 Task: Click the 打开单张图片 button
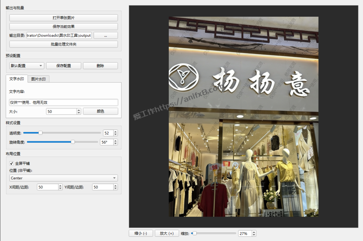63,18
